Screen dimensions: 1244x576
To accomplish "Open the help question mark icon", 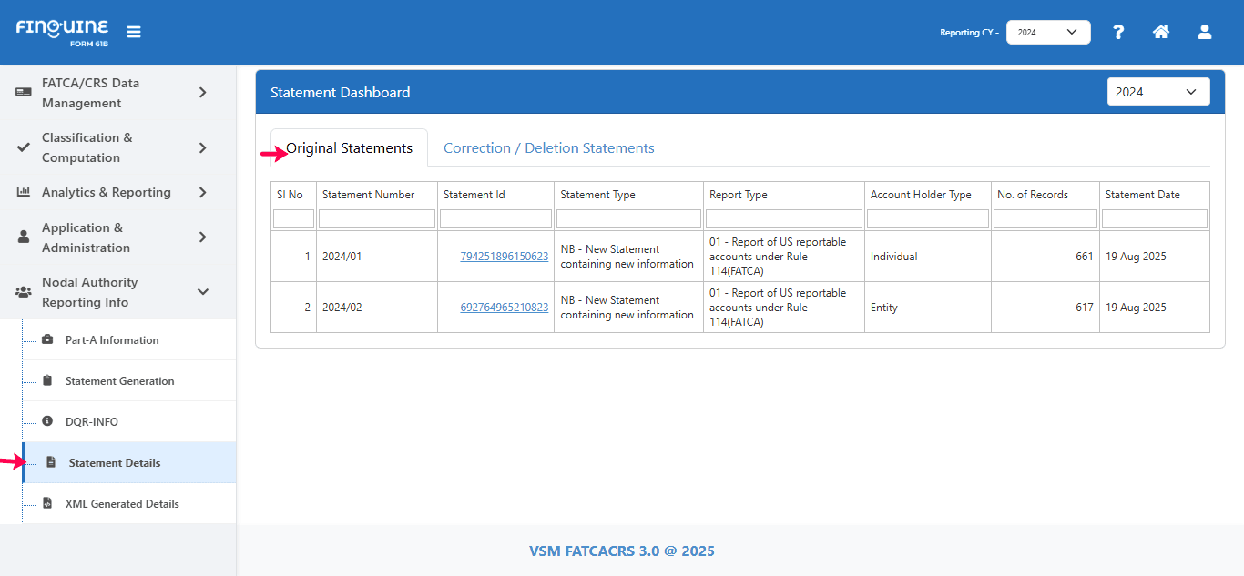I will coord(1118,32).
